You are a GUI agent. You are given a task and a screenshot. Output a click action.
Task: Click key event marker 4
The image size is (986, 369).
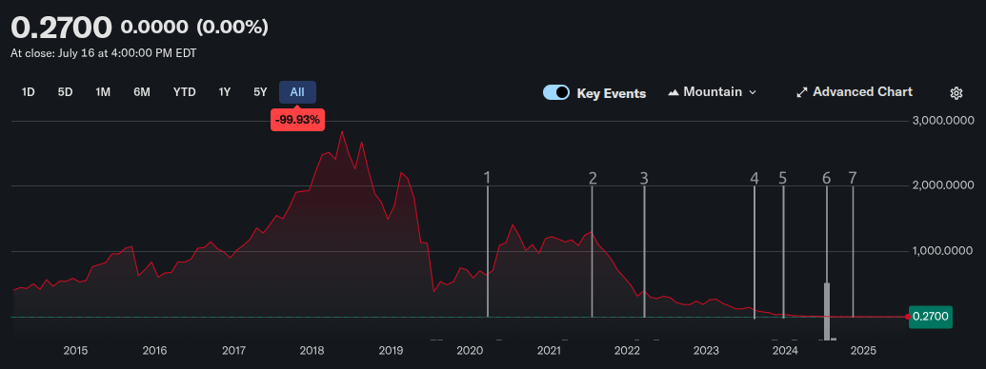(755, 178)
